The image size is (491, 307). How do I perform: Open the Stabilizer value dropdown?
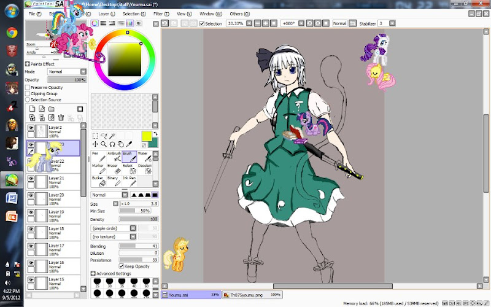coord(392,23)
